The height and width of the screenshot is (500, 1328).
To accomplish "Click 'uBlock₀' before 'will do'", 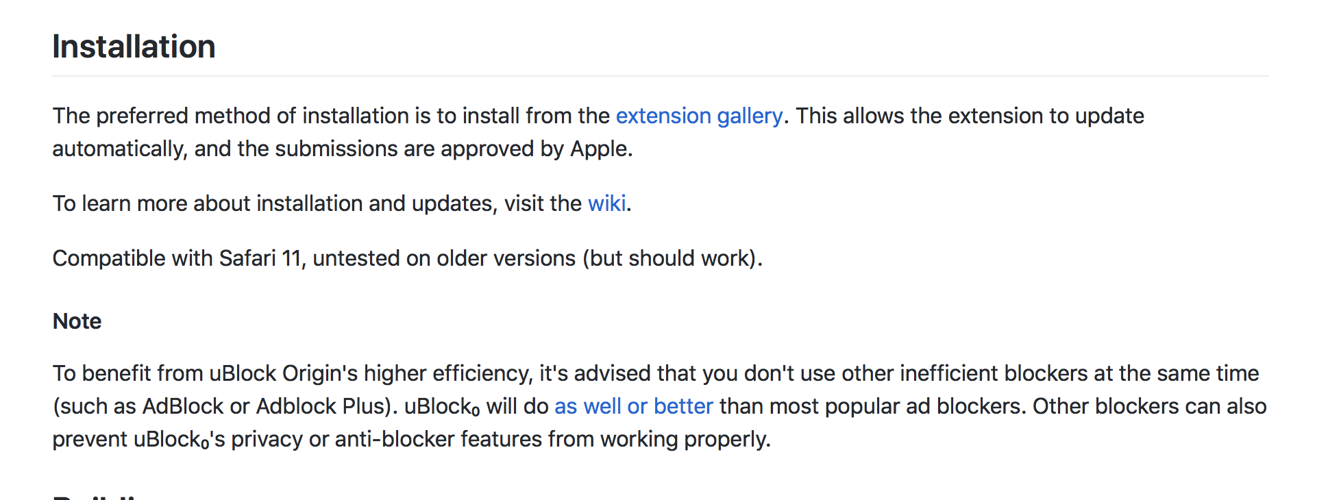I will (x=442, y=407).
